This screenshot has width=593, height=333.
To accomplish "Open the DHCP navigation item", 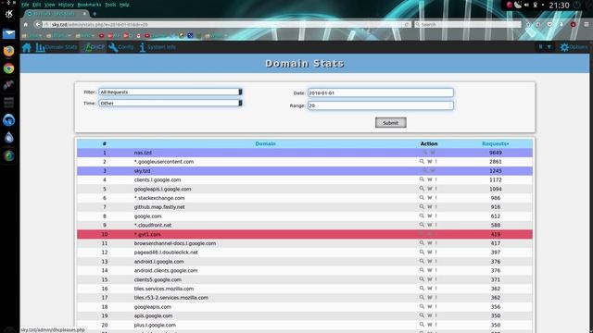I will 95,47.
